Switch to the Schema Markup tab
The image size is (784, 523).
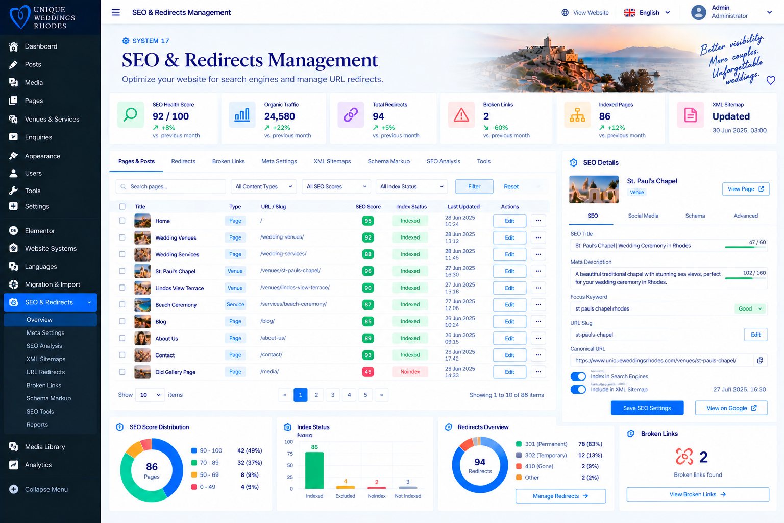pyautogui.click(x=389, y=161)
